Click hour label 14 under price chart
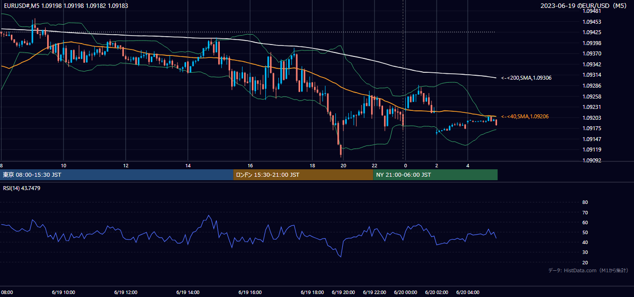This screenshot has width=634, height=297. pos(188,165)
